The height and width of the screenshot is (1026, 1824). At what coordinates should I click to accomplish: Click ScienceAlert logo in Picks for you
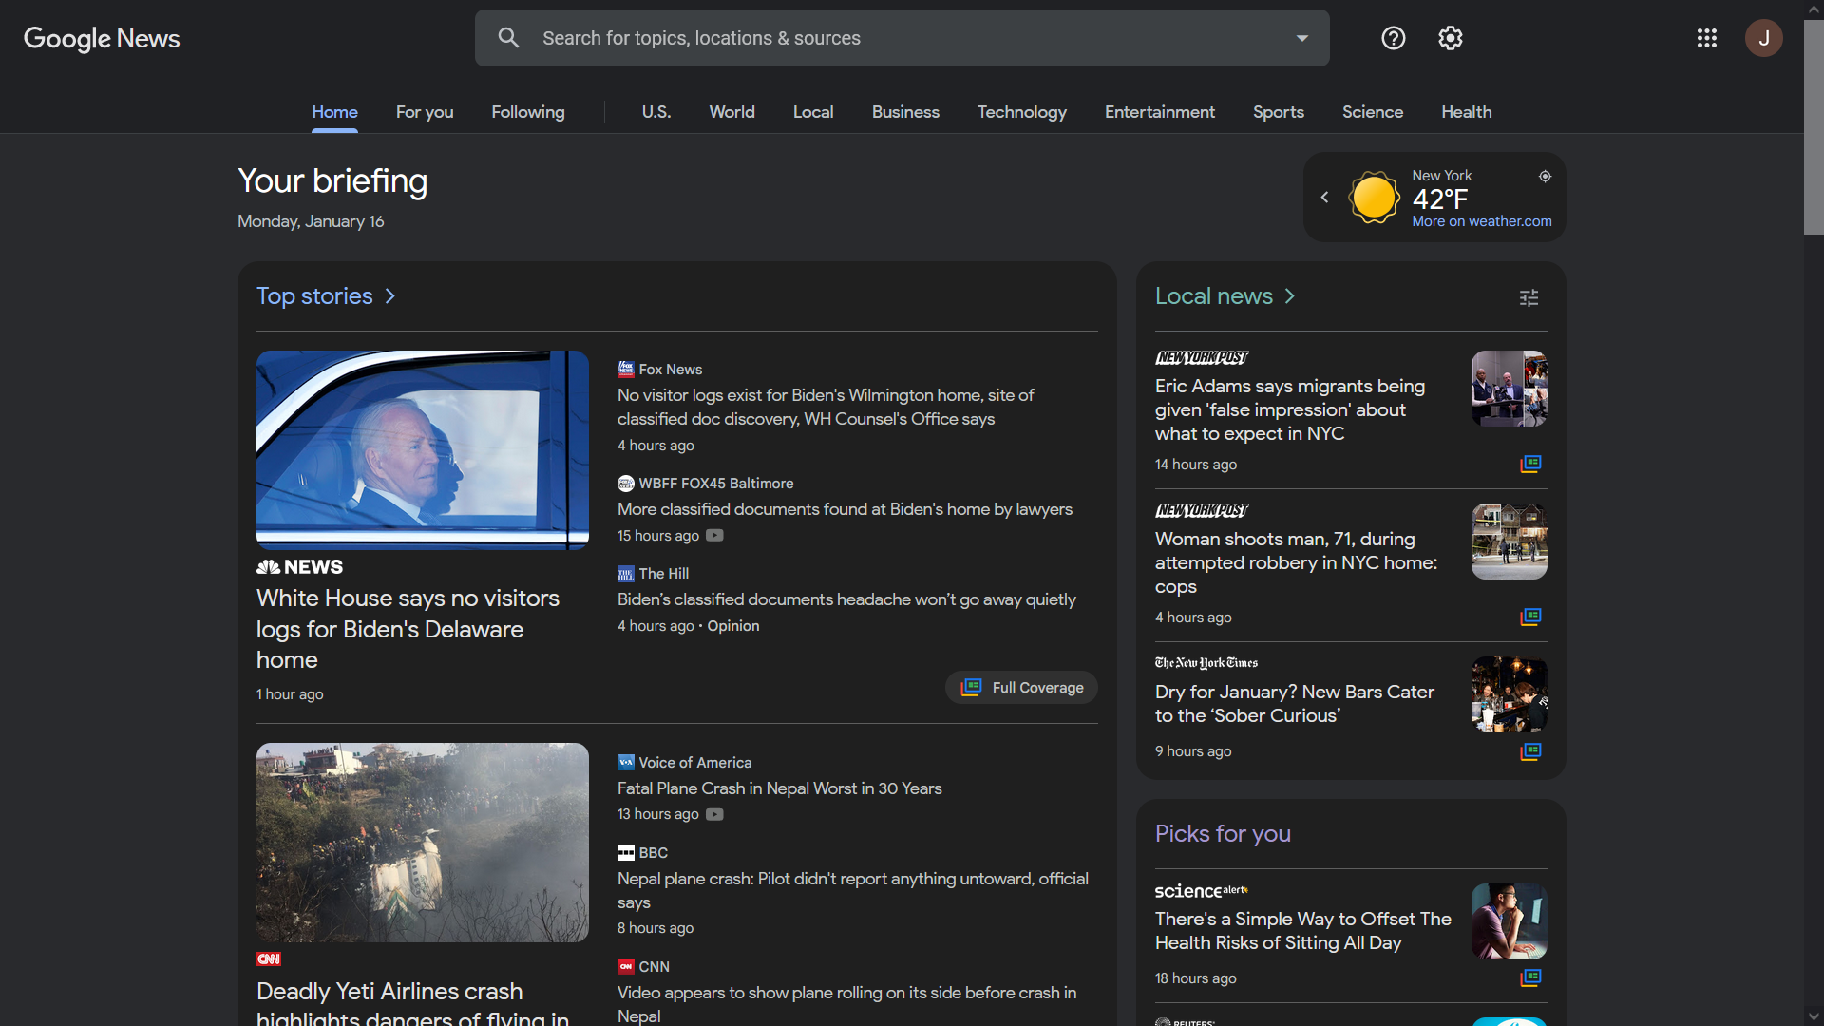pos(1202,891)
